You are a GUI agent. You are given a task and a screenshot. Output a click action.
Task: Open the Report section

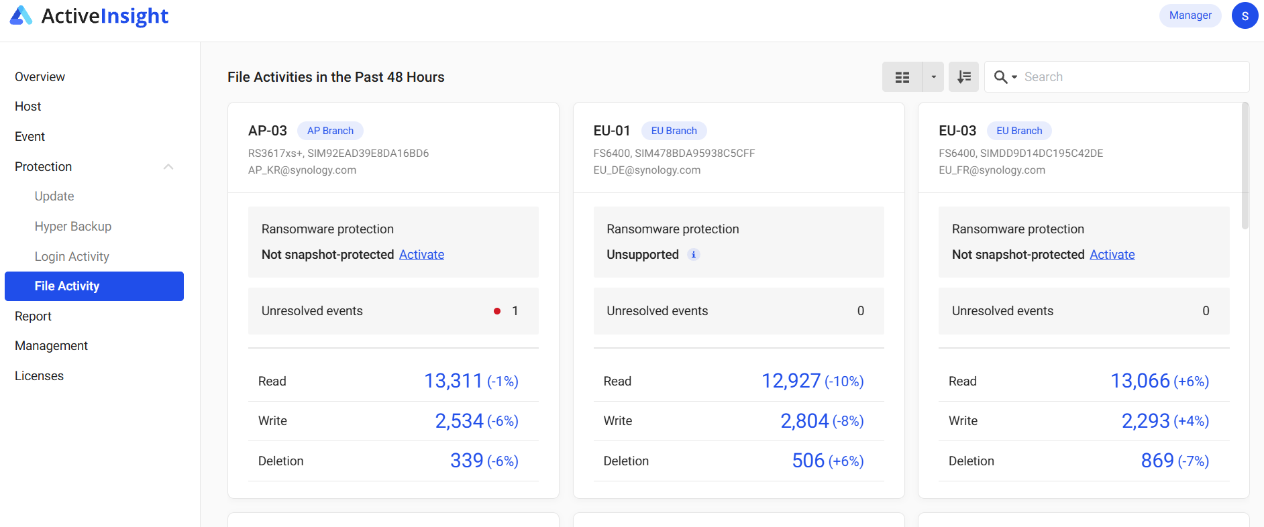tap(33, 316)
